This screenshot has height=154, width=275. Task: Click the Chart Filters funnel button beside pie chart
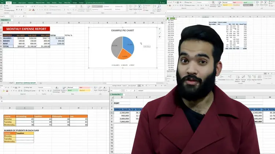[x=159, y=37]
